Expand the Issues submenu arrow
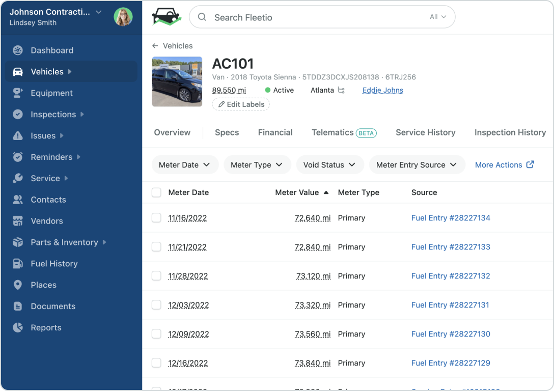The width and height of the screenshot is (554, 391). click(x=62, y=135)
